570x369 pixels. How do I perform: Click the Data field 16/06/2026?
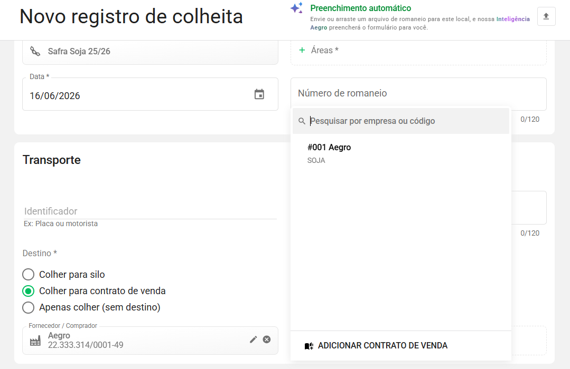[150, 94]
